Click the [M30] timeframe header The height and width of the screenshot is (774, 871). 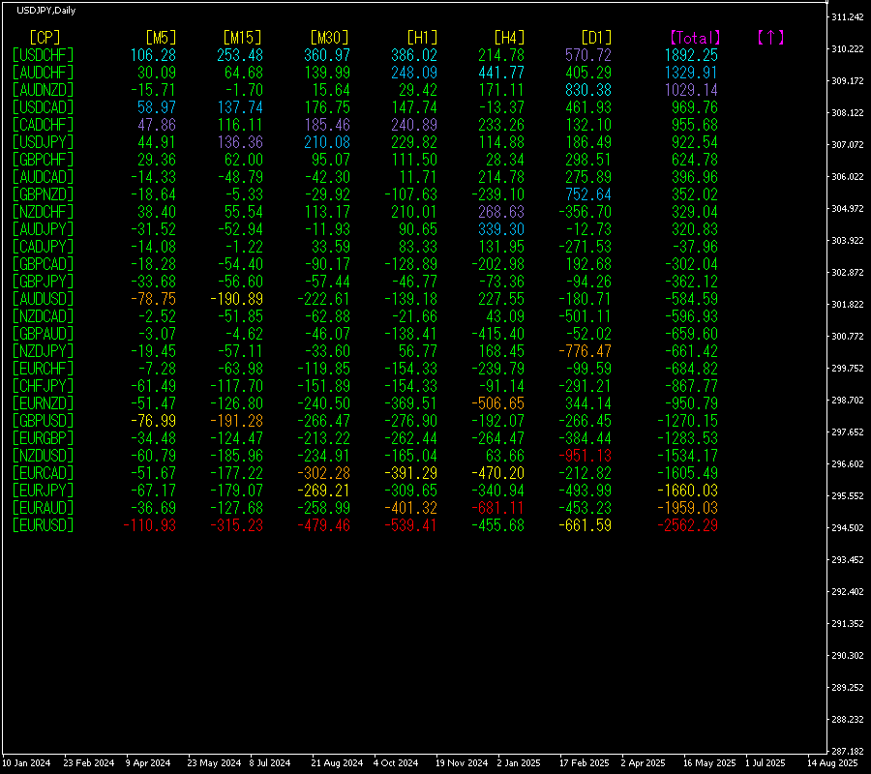click(329, 38)
